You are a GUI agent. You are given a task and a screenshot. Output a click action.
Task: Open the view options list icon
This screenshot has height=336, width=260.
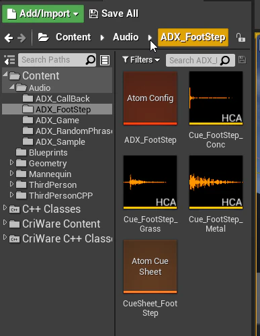(105, 60)
